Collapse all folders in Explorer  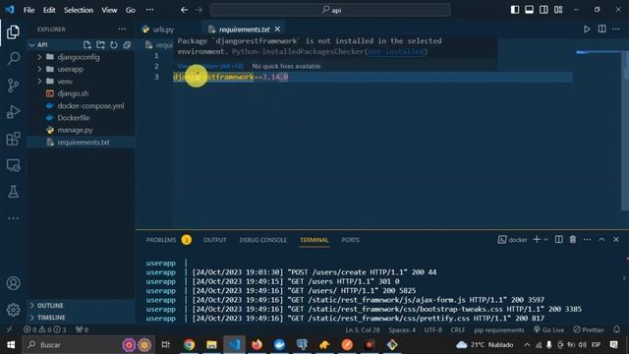tap(127, 45)
